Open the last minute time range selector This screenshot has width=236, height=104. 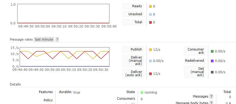[44, 40]
